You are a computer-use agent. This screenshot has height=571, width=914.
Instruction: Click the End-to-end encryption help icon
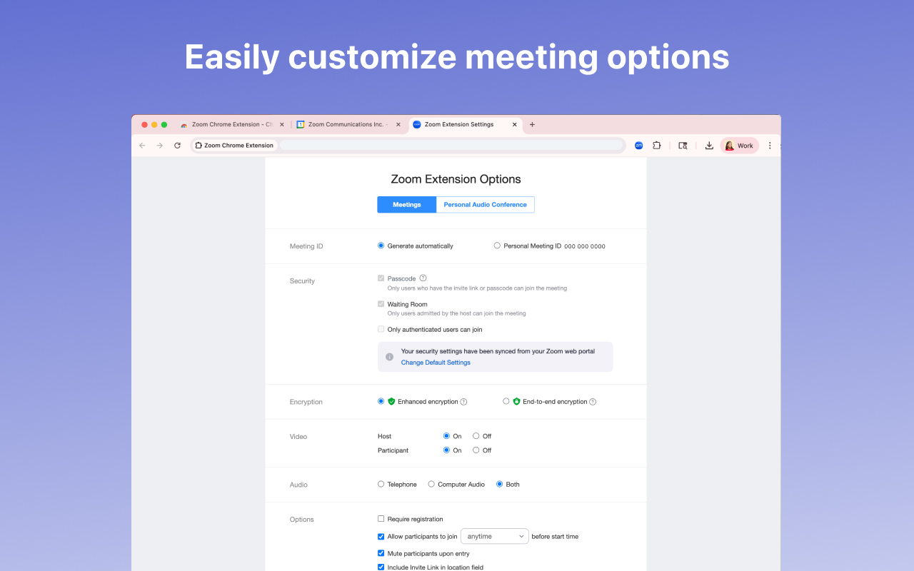coord(593,401)
